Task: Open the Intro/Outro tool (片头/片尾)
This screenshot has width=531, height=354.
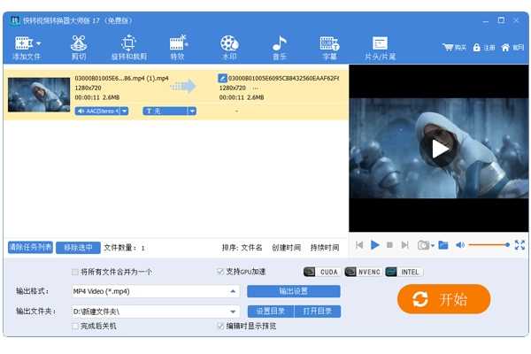Action: point(380,48)
